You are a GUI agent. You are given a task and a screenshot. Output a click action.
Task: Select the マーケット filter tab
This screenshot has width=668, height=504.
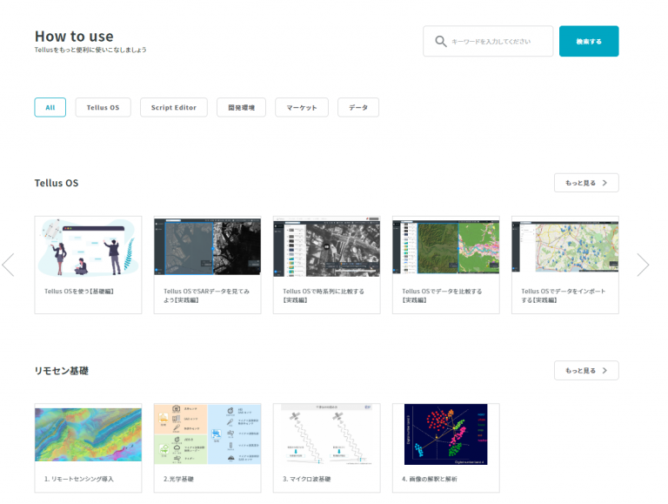302,107
